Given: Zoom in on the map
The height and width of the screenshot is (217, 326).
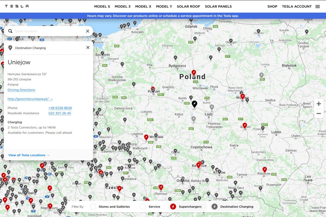Looking at the screenshot, I should click(319, 104).
